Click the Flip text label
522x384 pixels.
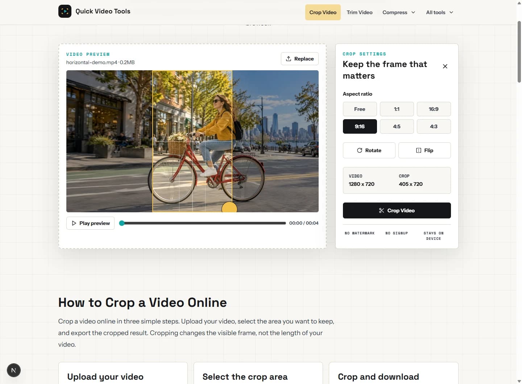[428, 150]
